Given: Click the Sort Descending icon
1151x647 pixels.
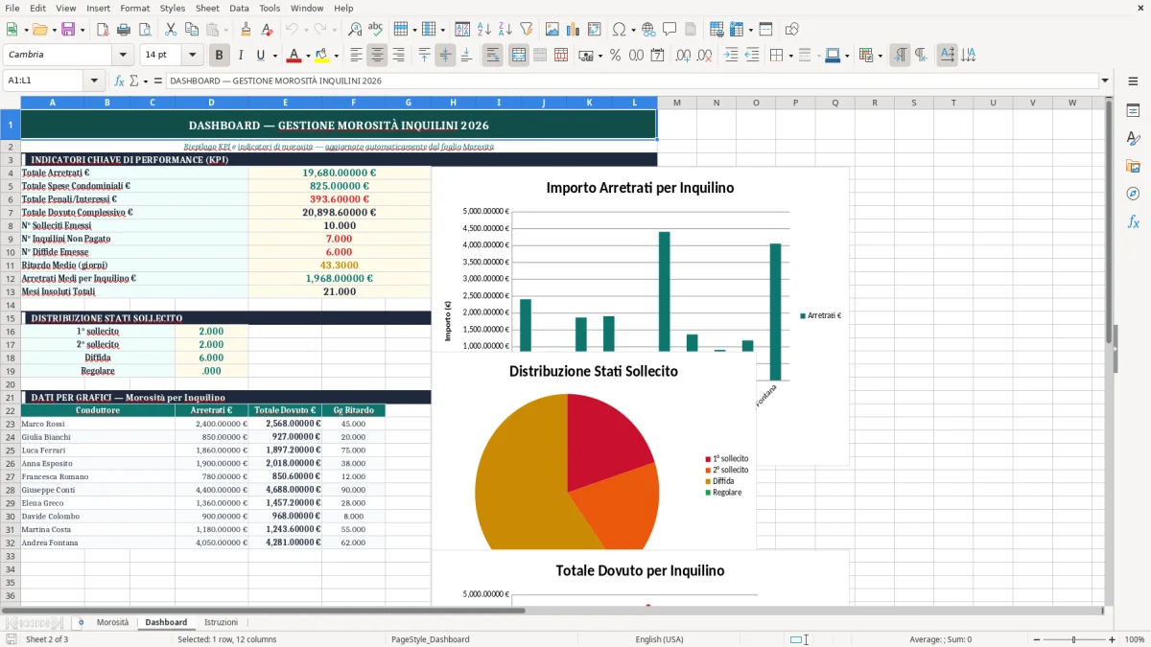Looking at the screenshot, I should (x=505, y=30).
